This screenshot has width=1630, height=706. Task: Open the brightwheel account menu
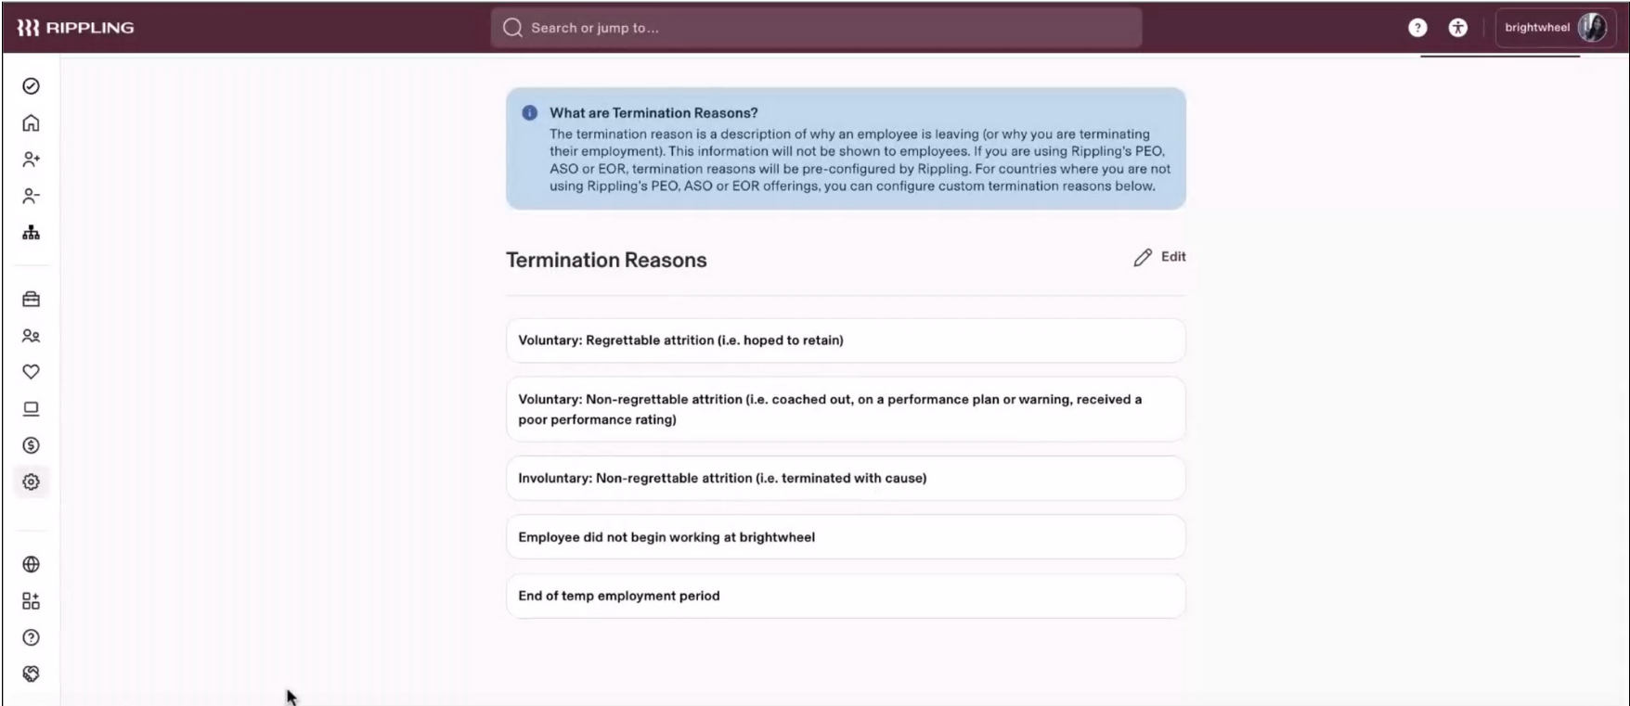click(1556, 28)
